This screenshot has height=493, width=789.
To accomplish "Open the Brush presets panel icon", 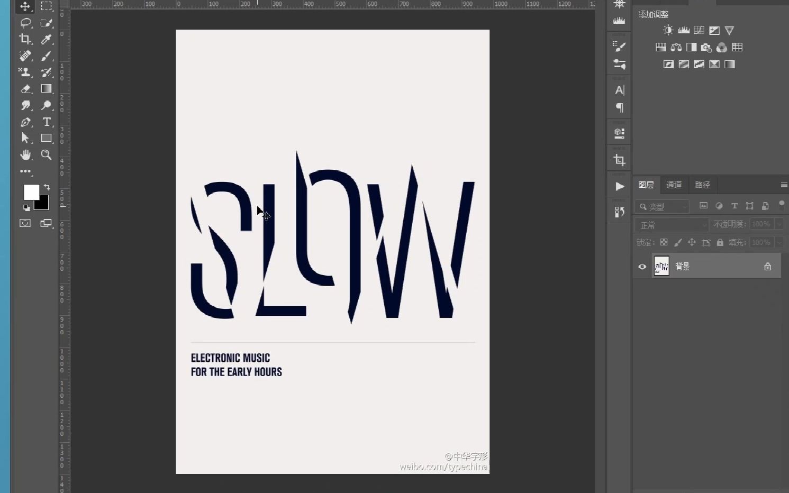I will tap(619, 47).
